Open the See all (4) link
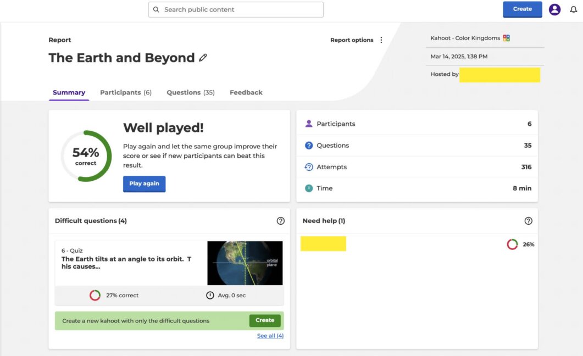583x356 pixels. 270,335
